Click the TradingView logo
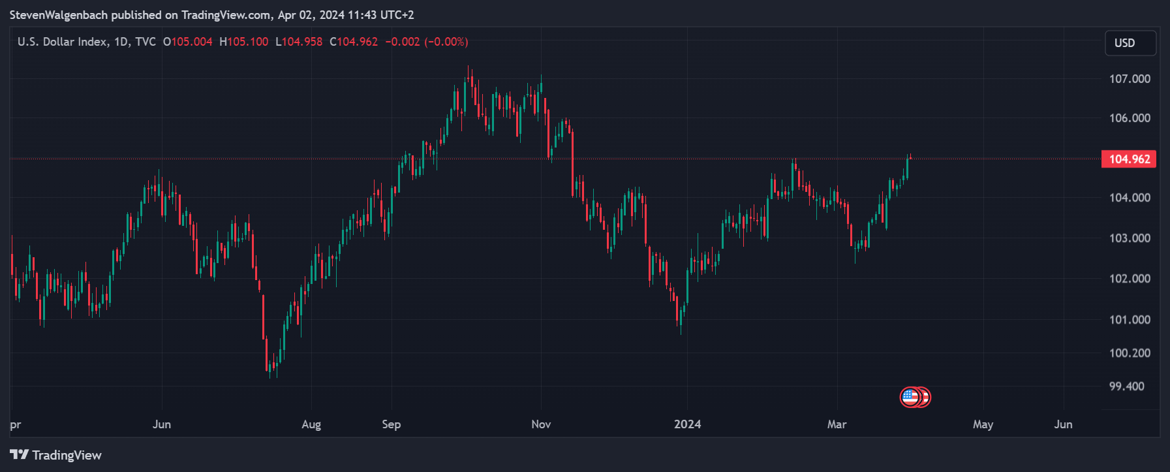Screen dimensions: 1170x472 coord(56,455)
